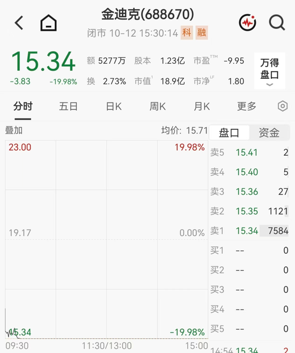The image size is (295, 353).
Task: Select the 买5 order row
Action: point(249,329)
